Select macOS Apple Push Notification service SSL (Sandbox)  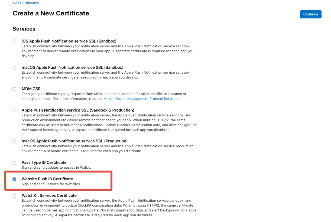(x=14, y=68)
